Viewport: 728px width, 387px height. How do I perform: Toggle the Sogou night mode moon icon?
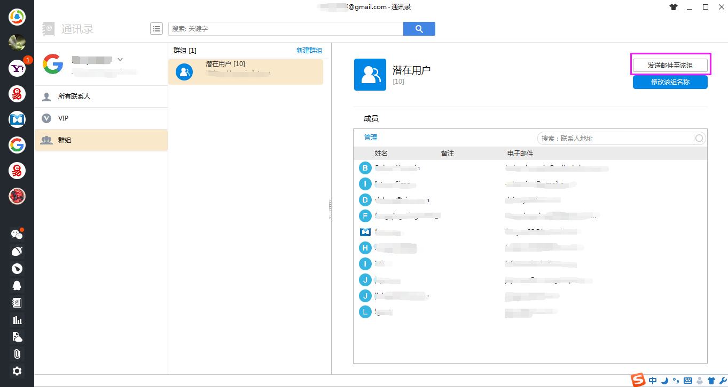(x=664, y=381)
